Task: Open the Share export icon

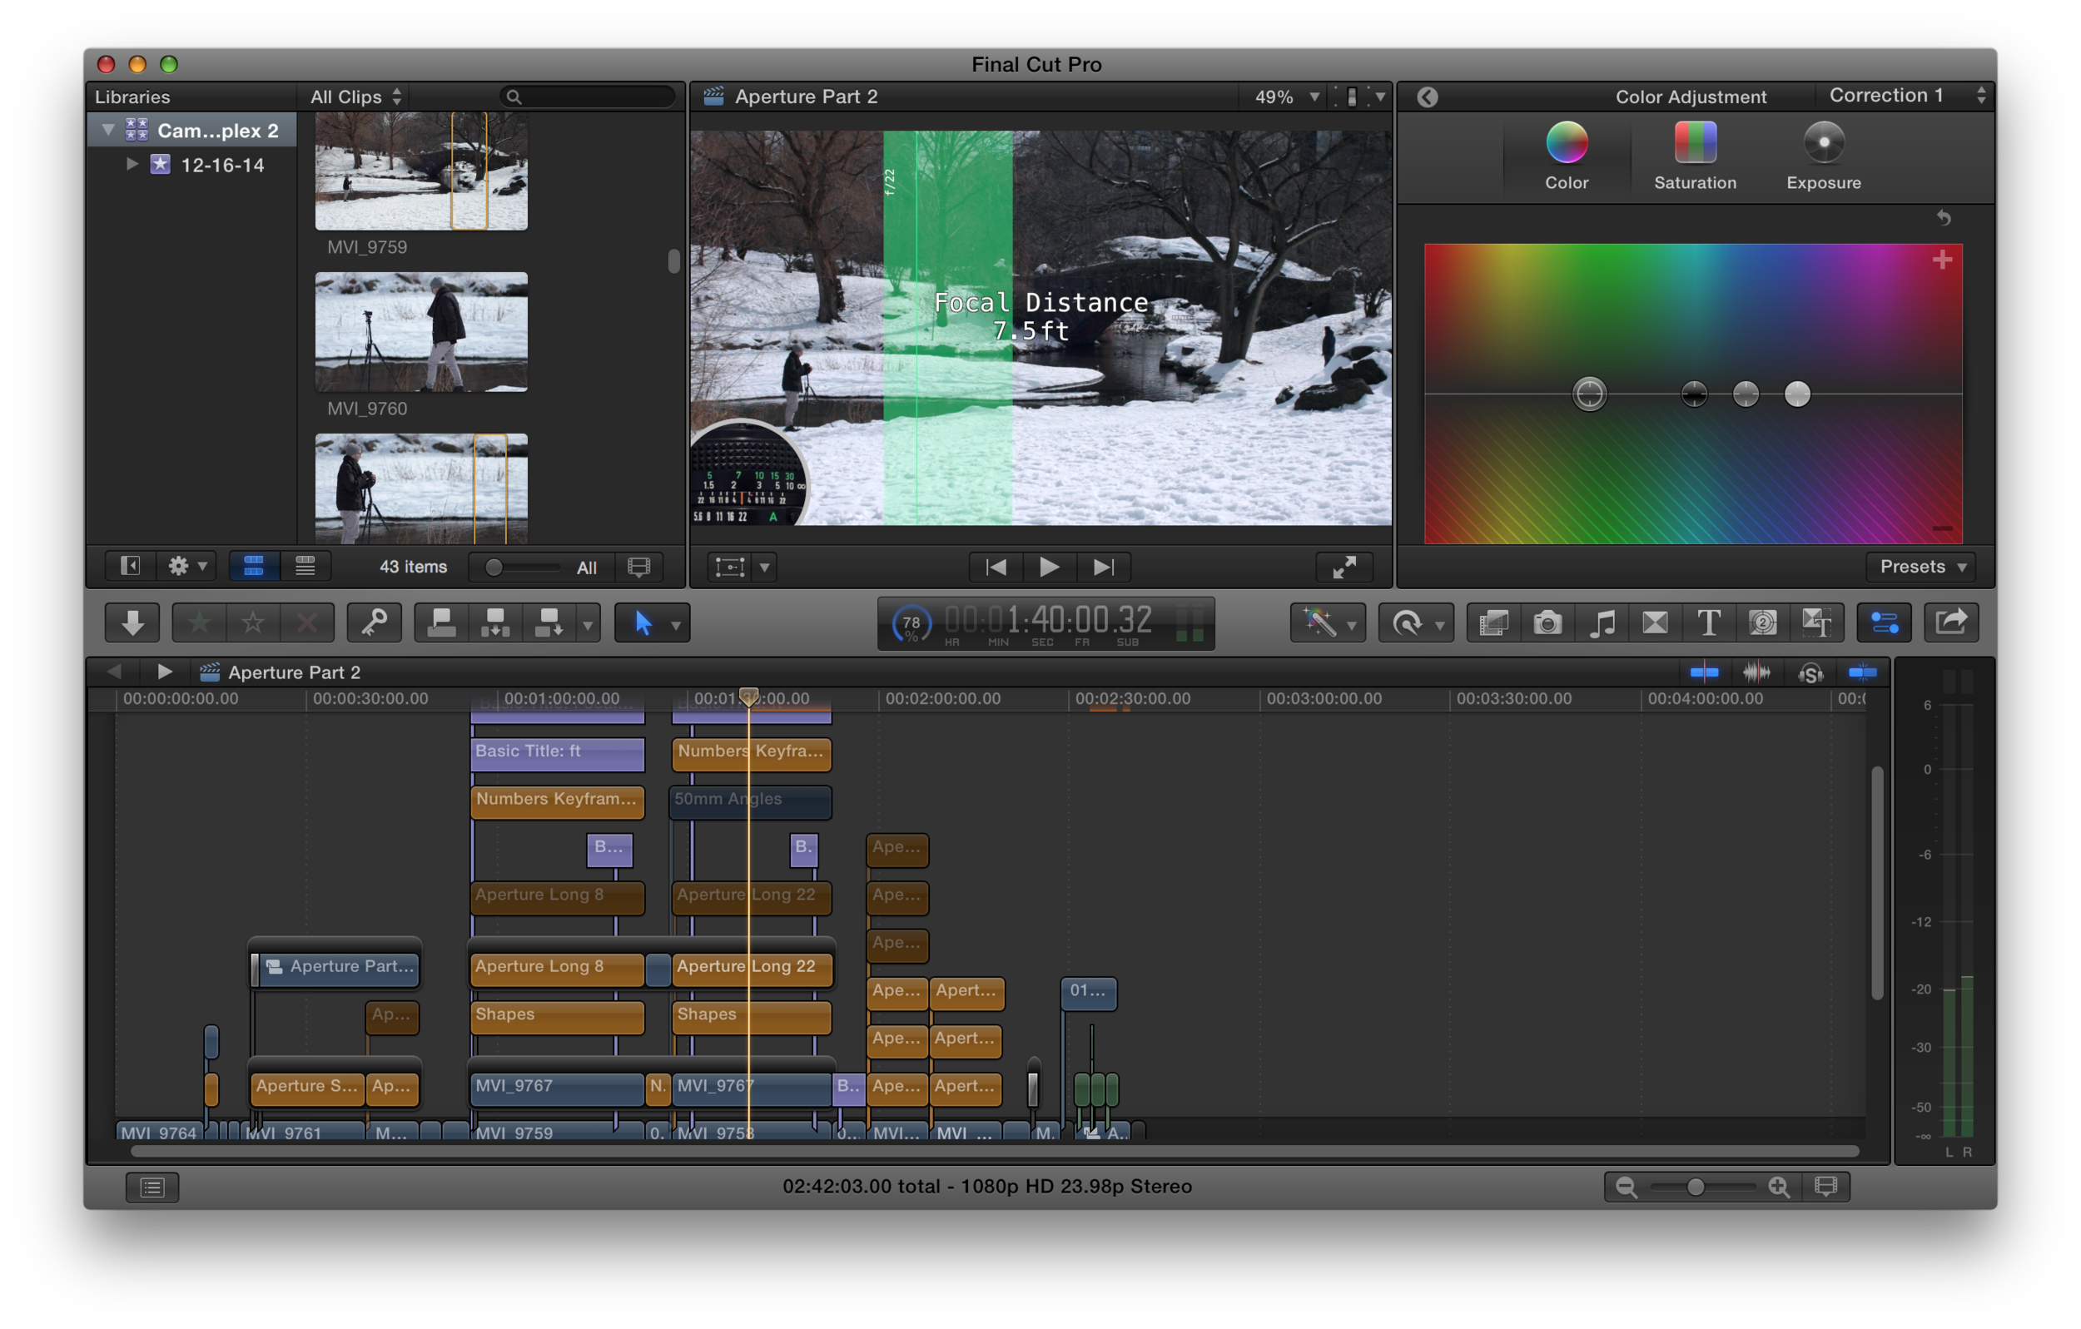Action: [1950, 622]
